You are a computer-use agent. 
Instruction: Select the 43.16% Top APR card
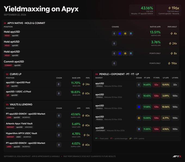coord(142,10)
